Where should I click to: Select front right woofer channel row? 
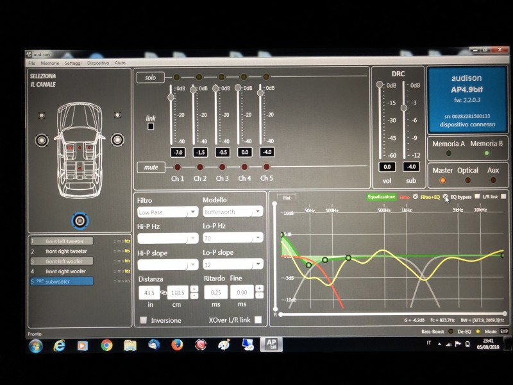point(62,271)
